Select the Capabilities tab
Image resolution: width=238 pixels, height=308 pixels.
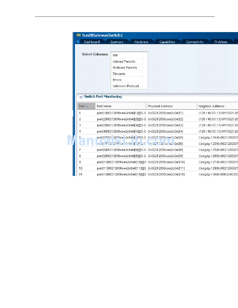coord(167,42)
